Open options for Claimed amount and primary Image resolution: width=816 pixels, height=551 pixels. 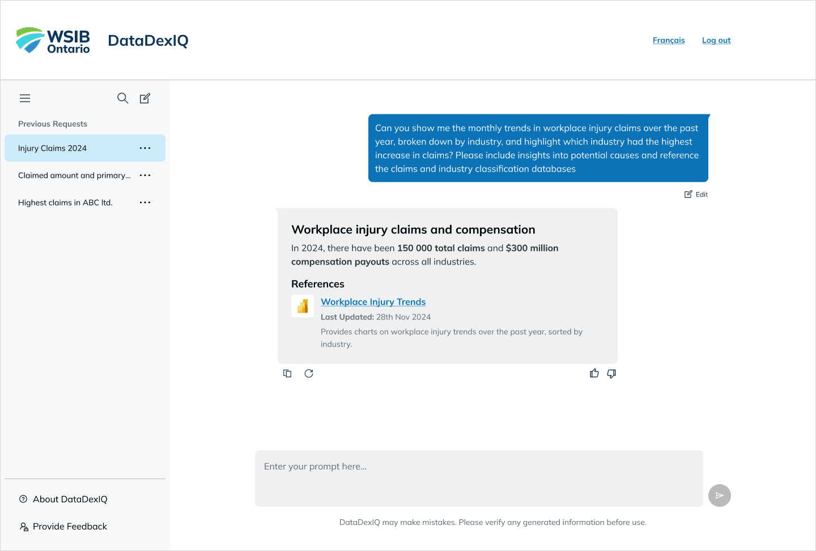tap(145, 176)
